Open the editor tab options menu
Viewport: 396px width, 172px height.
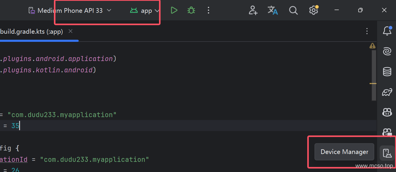pyautogui.click(x=367, y=31)
